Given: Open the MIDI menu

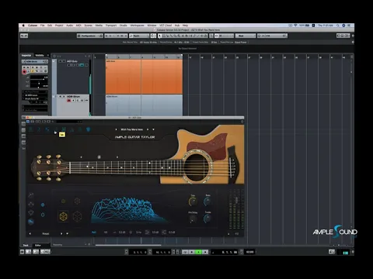Looking at the screenshot, I should coord(78,26).
